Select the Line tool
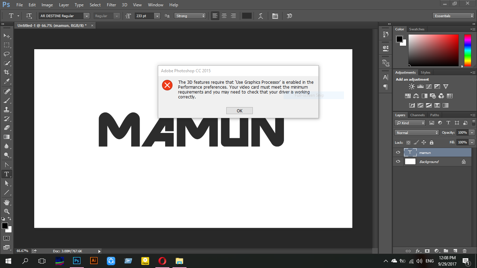The height and width of the screenshot is (268, 477). click(x=7, y=192)
